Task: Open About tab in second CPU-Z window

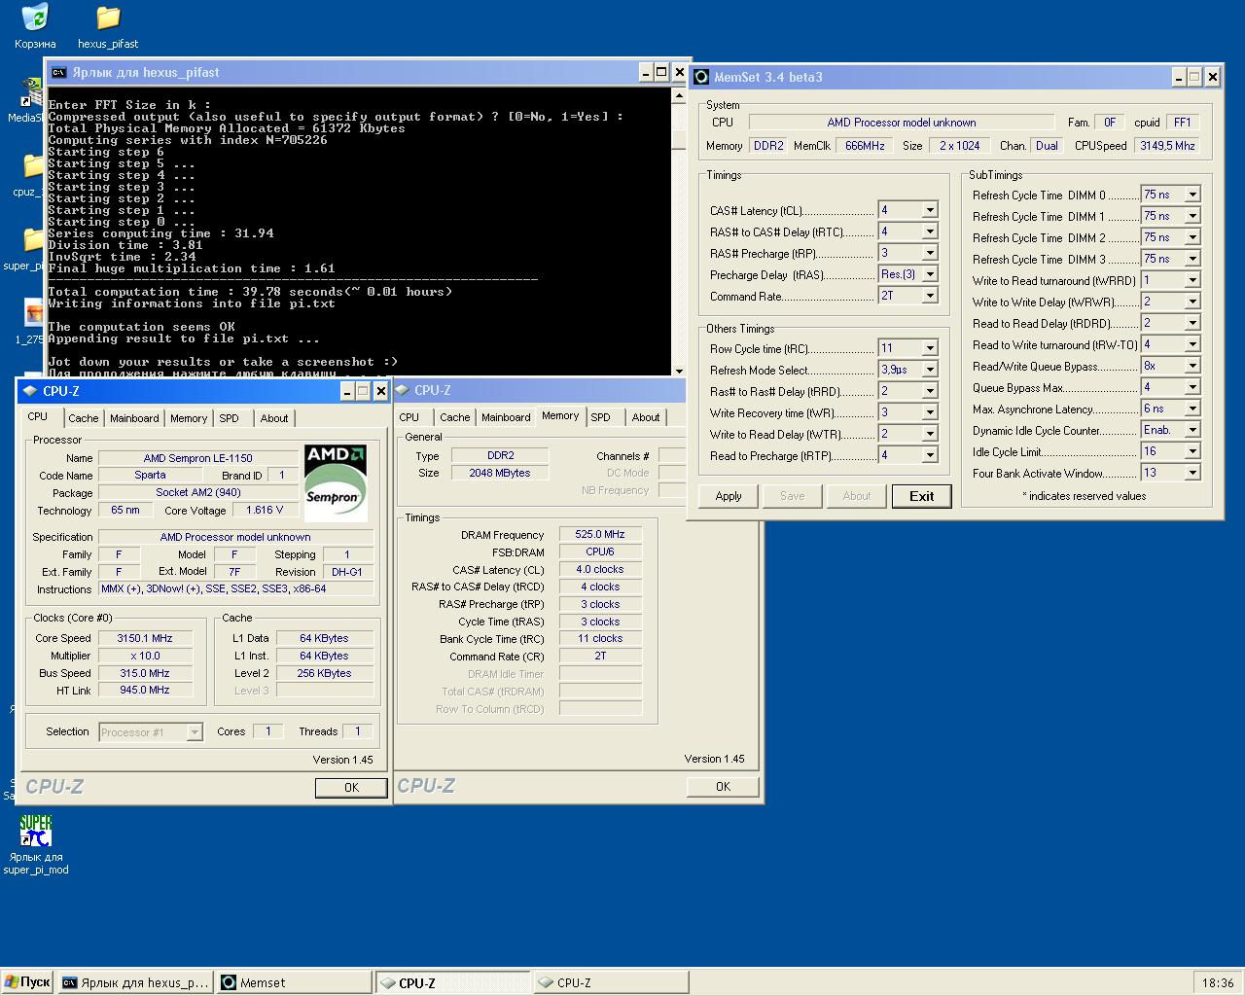Action: click(646, 417)
